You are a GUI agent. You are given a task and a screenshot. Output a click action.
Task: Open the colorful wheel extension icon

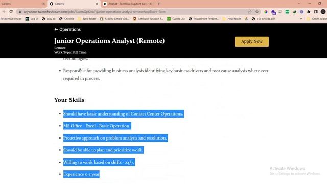coord(266,12)
